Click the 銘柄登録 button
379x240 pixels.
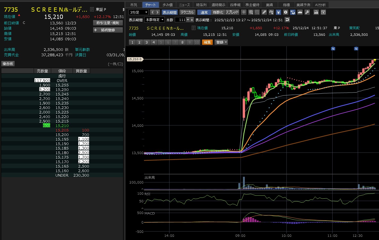(108, 30)
